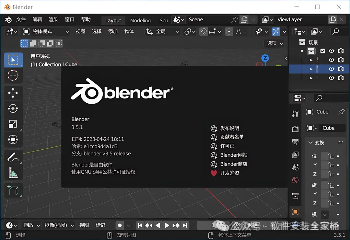The image size is (350, 240).
Task: Click the Play animation button
Action: click(167, 225)
